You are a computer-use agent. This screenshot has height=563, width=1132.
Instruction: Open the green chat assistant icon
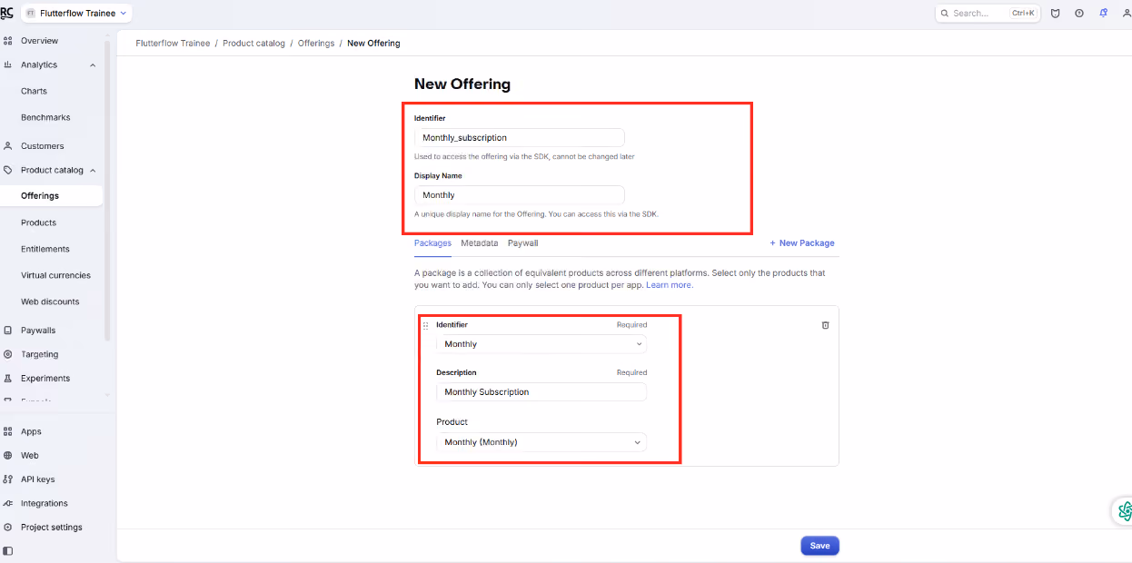(x=1125, y=510)
